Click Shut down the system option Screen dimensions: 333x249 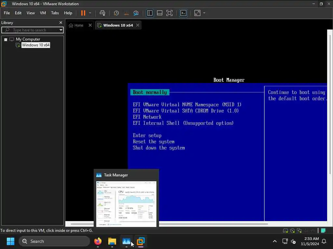(159, 148)
